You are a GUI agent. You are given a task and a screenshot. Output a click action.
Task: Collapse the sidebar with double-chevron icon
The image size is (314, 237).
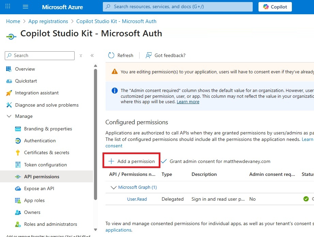(x=92, y=56)
